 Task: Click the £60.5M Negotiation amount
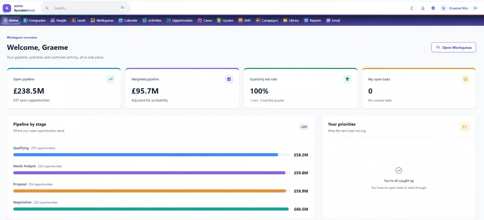click(x=301, y=209)
